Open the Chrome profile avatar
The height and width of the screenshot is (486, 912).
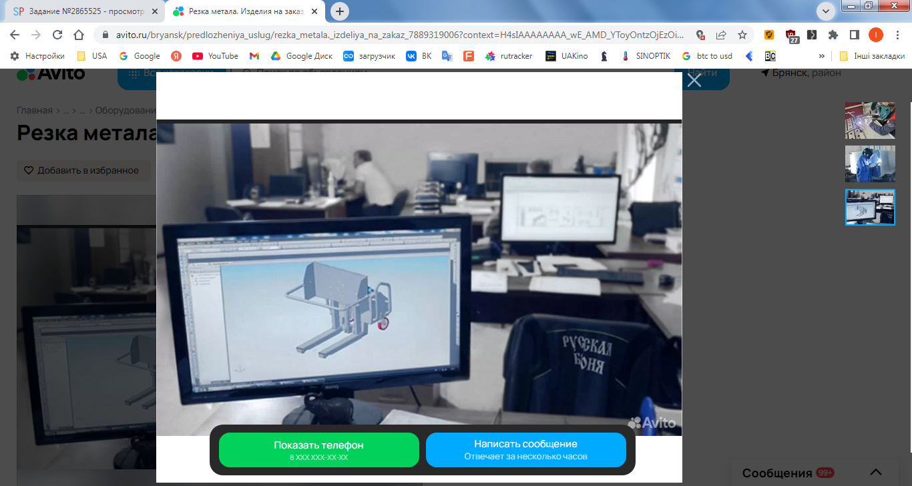coord(875,35)
